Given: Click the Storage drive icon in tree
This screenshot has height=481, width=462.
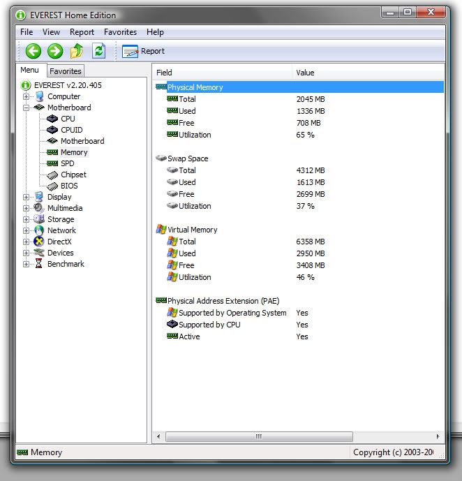Looking at the screenshot, I should [x=39, y=219].
